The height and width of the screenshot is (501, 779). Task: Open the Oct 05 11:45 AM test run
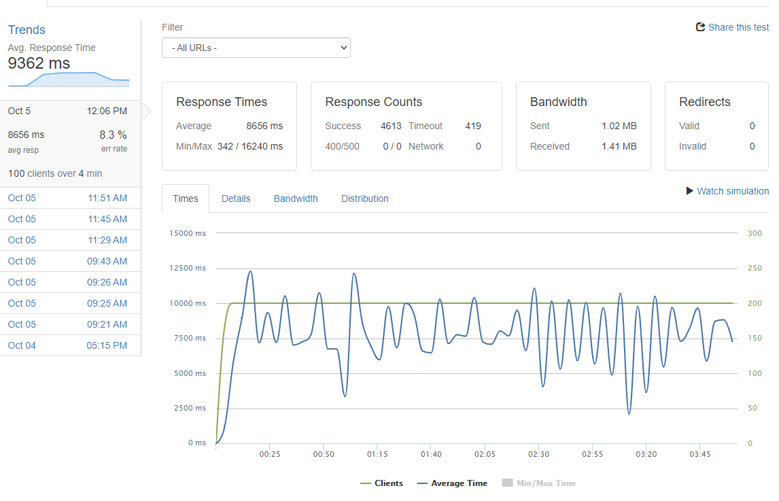click(70, 219)
